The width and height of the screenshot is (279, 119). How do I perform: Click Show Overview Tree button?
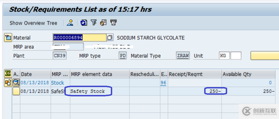click(33, 23)
